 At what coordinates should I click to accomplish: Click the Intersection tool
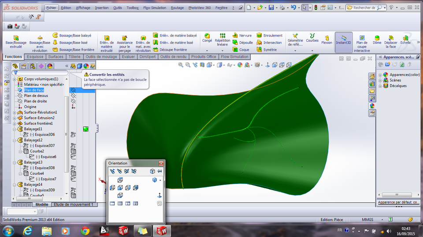pyautogui.click(x=269, y=43)
